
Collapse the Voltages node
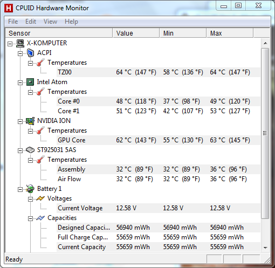(x=30, y=199)
